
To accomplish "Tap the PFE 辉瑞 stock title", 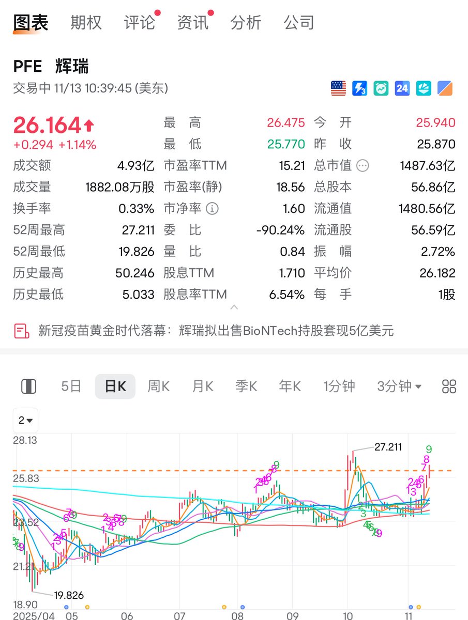I will coord(51,66).
